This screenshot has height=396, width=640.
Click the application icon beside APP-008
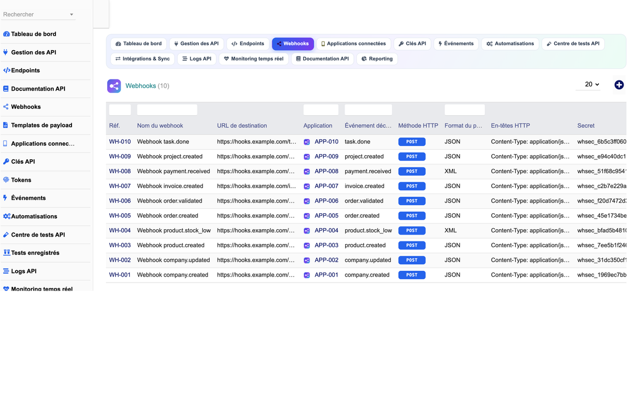point(307,172)
